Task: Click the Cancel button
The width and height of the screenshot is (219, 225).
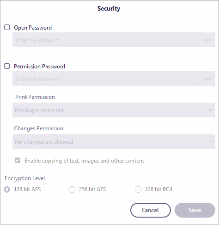Action: [x=151, y=210]
